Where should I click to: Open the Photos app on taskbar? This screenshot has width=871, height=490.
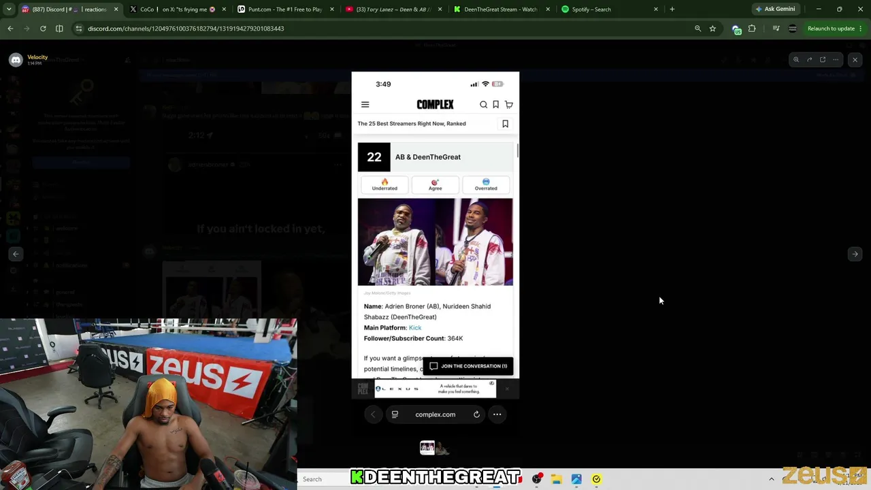tap(576, 479)
